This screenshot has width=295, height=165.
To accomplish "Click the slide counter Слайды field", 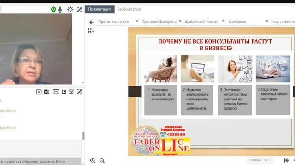I will [260, 160].
